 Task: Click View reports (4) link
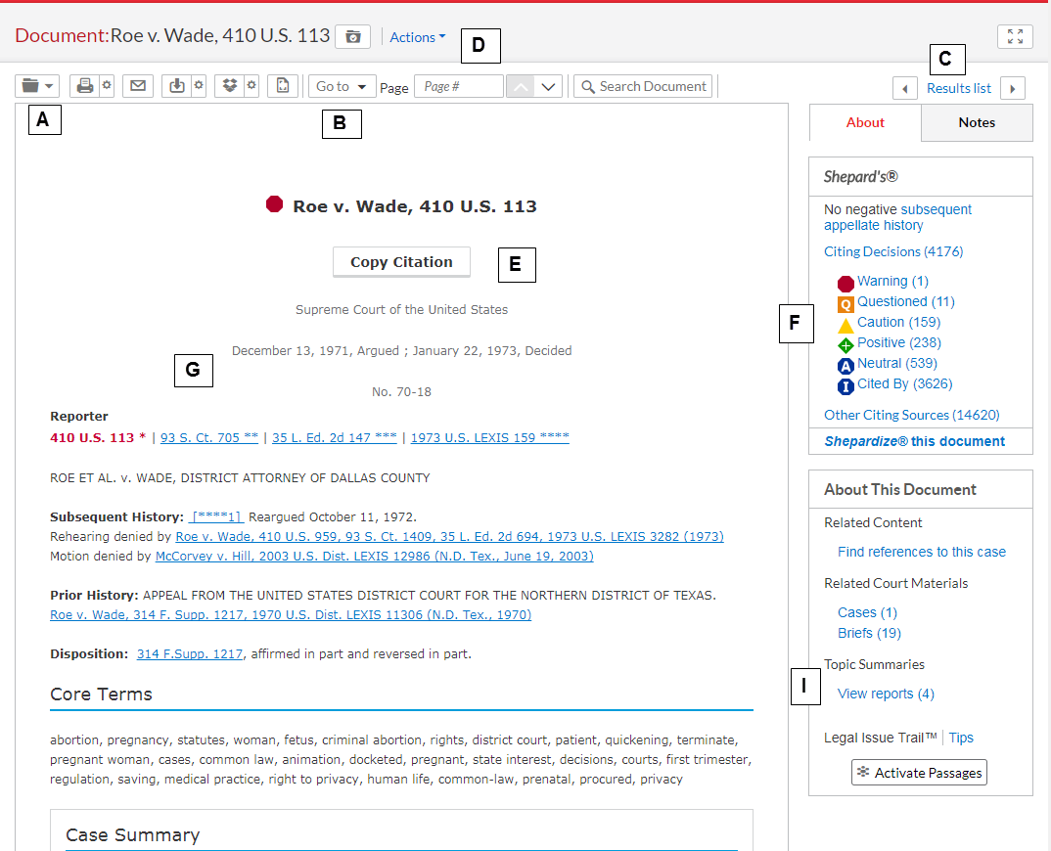coord(886,694)
